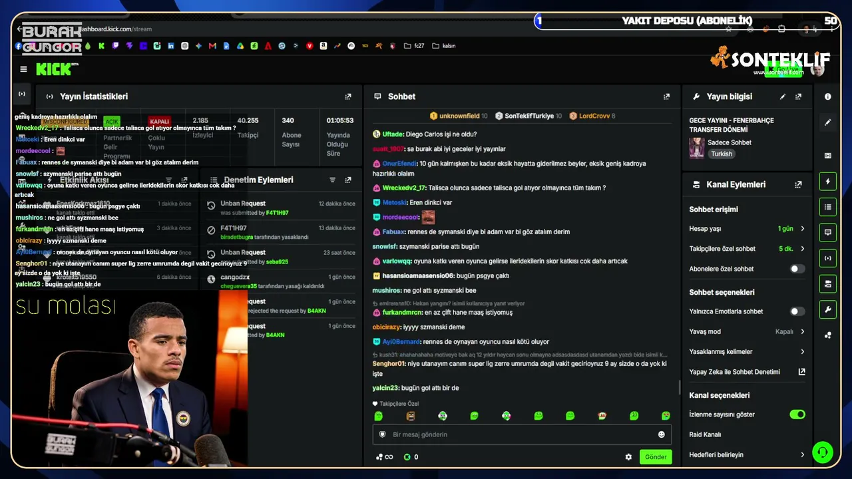
Task: Click Raid Kanalı option
Action: tap(706, 434)
